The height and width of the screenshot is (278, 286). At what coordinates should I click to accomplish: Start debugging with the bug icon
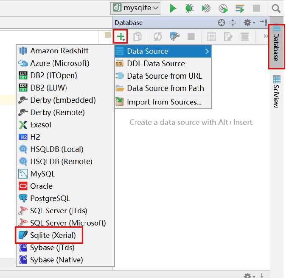click(189, 8)
